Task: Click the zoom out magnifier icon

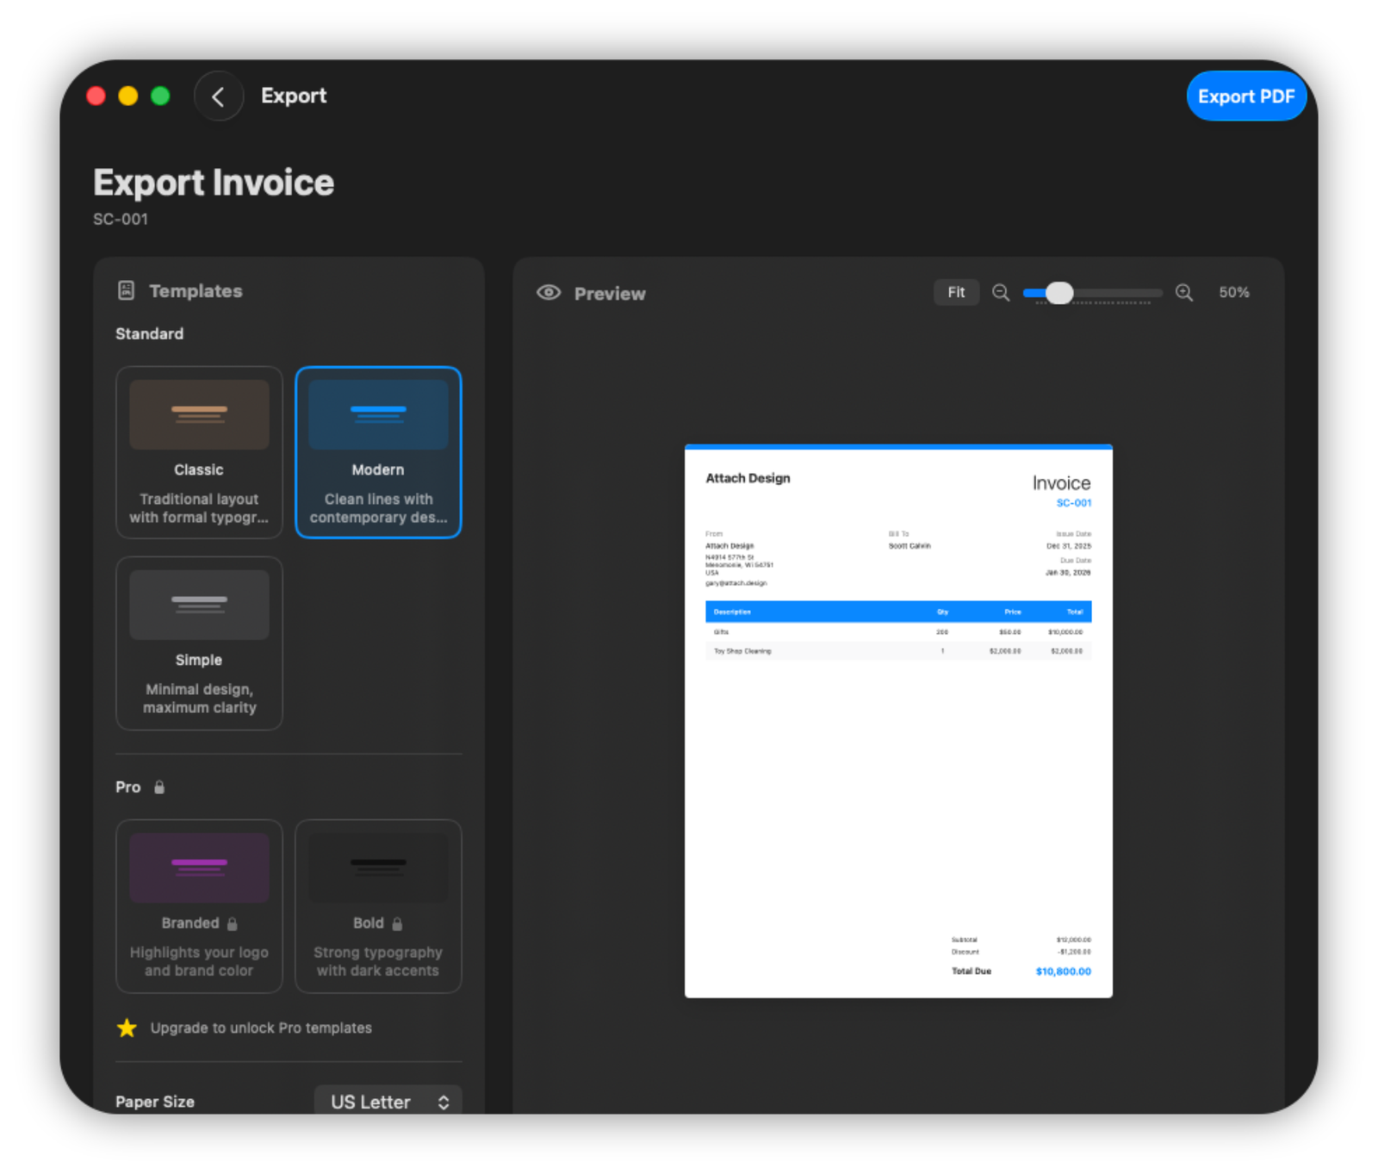Action: [x=1000, y=293]
